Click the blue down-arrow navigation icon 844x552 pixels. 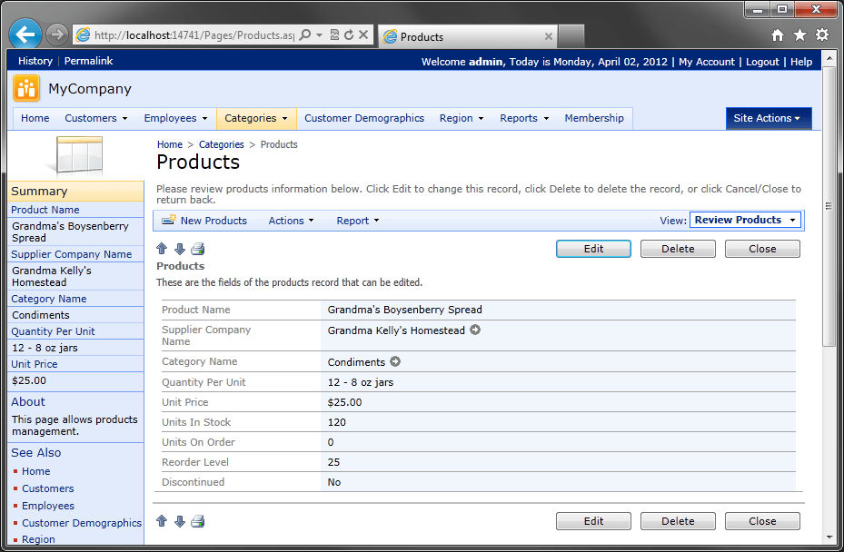coord(179,248)
